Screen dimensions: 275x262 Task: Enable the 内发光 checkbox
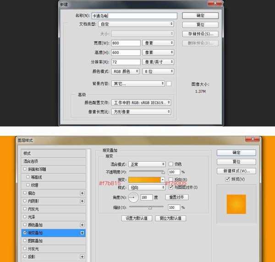click(x=25, y=209)
